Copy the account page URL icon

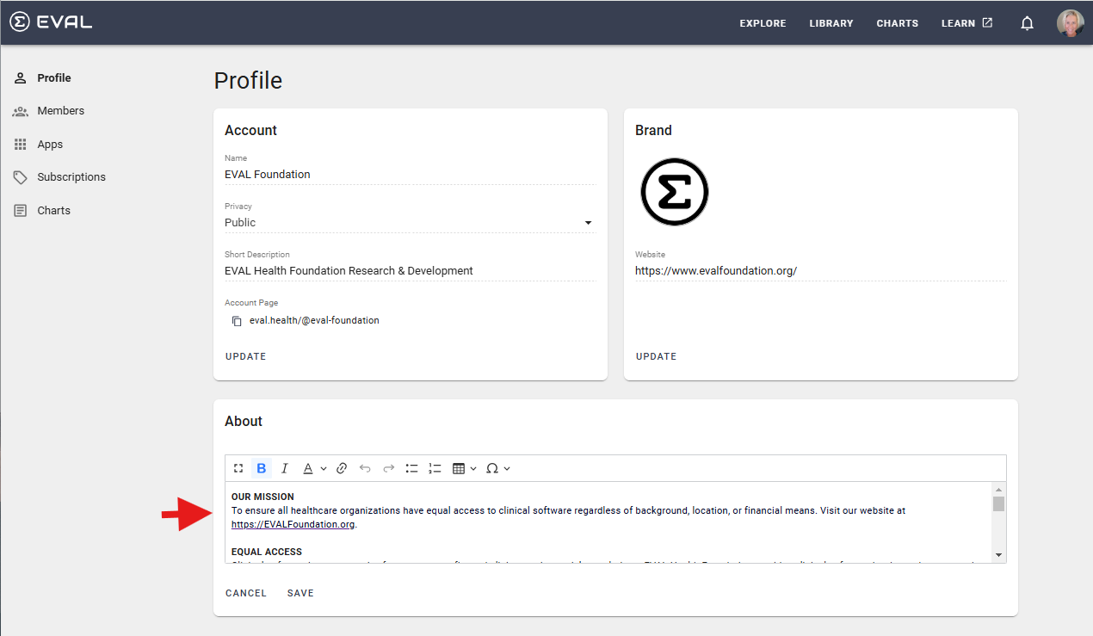237,321
